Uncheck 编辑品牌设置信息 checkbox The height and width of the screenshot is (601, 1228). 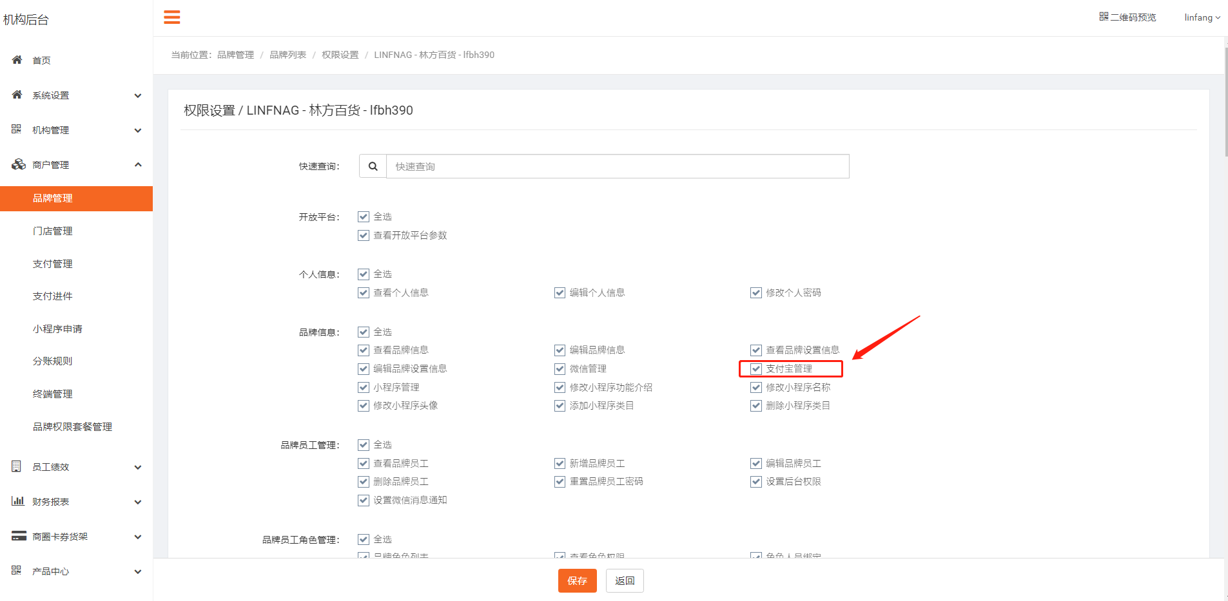pos(364,368)
